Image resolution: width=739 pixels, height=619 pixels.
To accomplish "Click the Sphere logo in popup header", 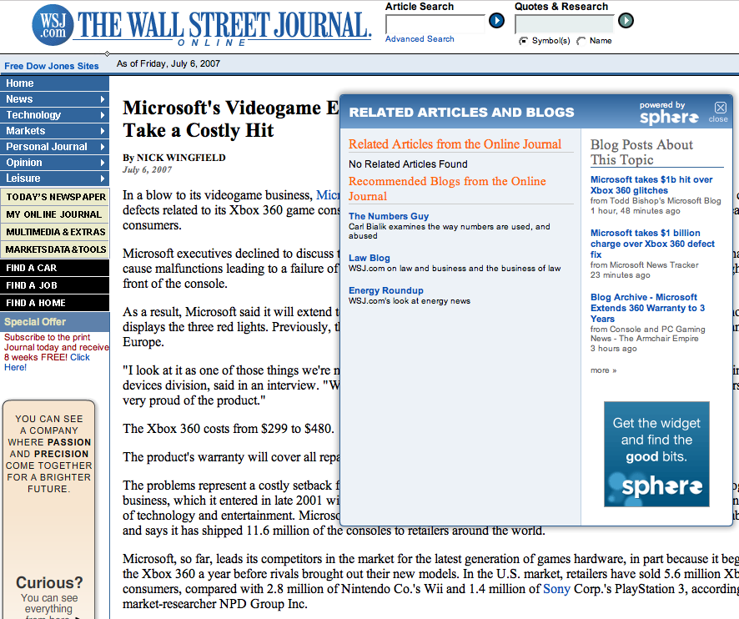I will pos(669,118).
